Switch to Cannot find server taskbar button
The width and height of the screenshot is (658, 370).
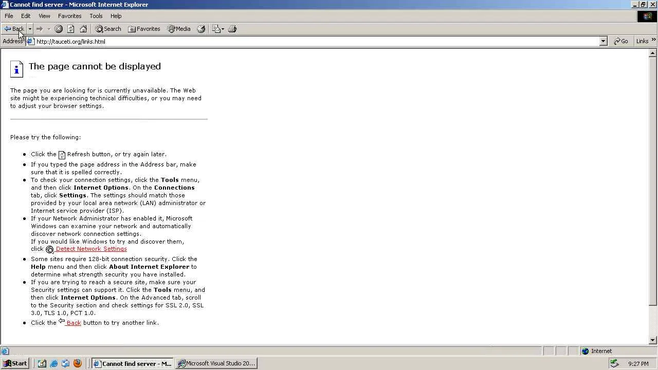coord(133,363)
